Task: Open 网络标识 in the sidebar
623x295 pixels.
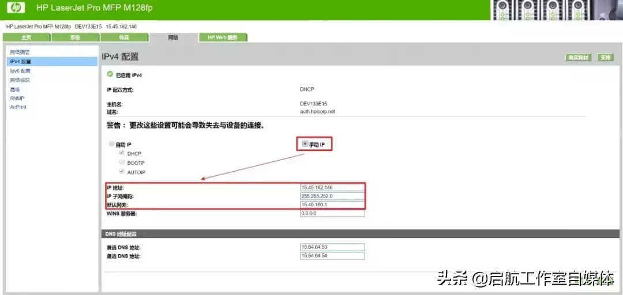Action: pyautogui.click(x=20, y=80)
